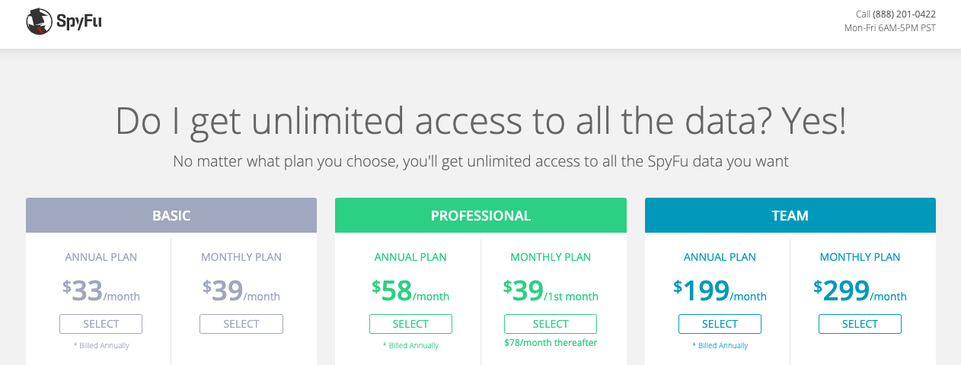
Task: Click the $78/month thereafter note
Action: point(551,343)
